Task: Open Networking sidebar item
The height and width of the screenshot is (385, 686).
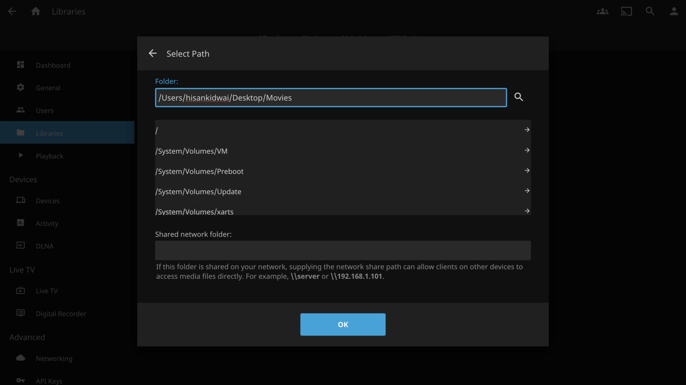Action: click(54, 358)
